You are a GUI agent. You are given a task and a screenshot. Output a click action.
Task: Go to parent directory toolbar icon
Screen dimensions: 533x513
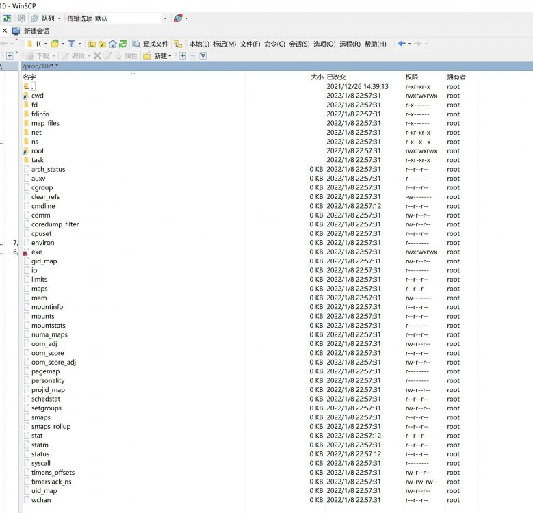click(x=92, y=44)
